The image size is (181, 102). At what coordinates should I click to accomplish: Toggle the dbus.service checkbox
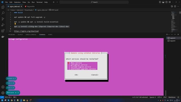pyautogui.click(x=68, y=63)
